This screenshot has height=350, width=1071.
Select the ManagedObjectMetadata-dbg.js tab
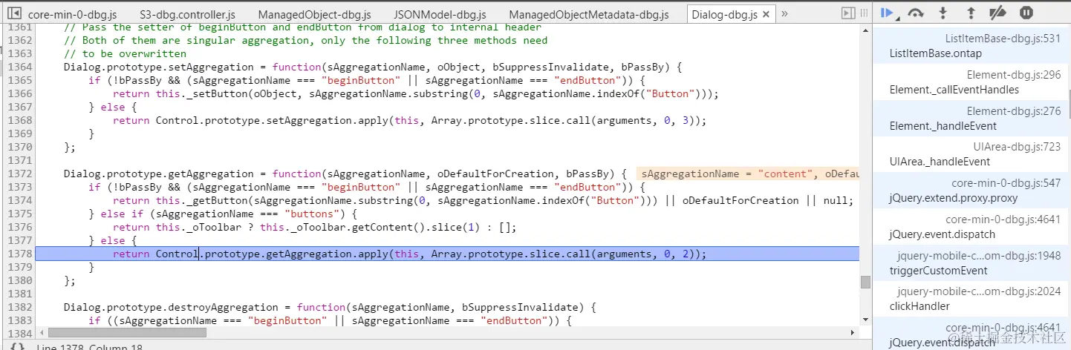(589, 14)
